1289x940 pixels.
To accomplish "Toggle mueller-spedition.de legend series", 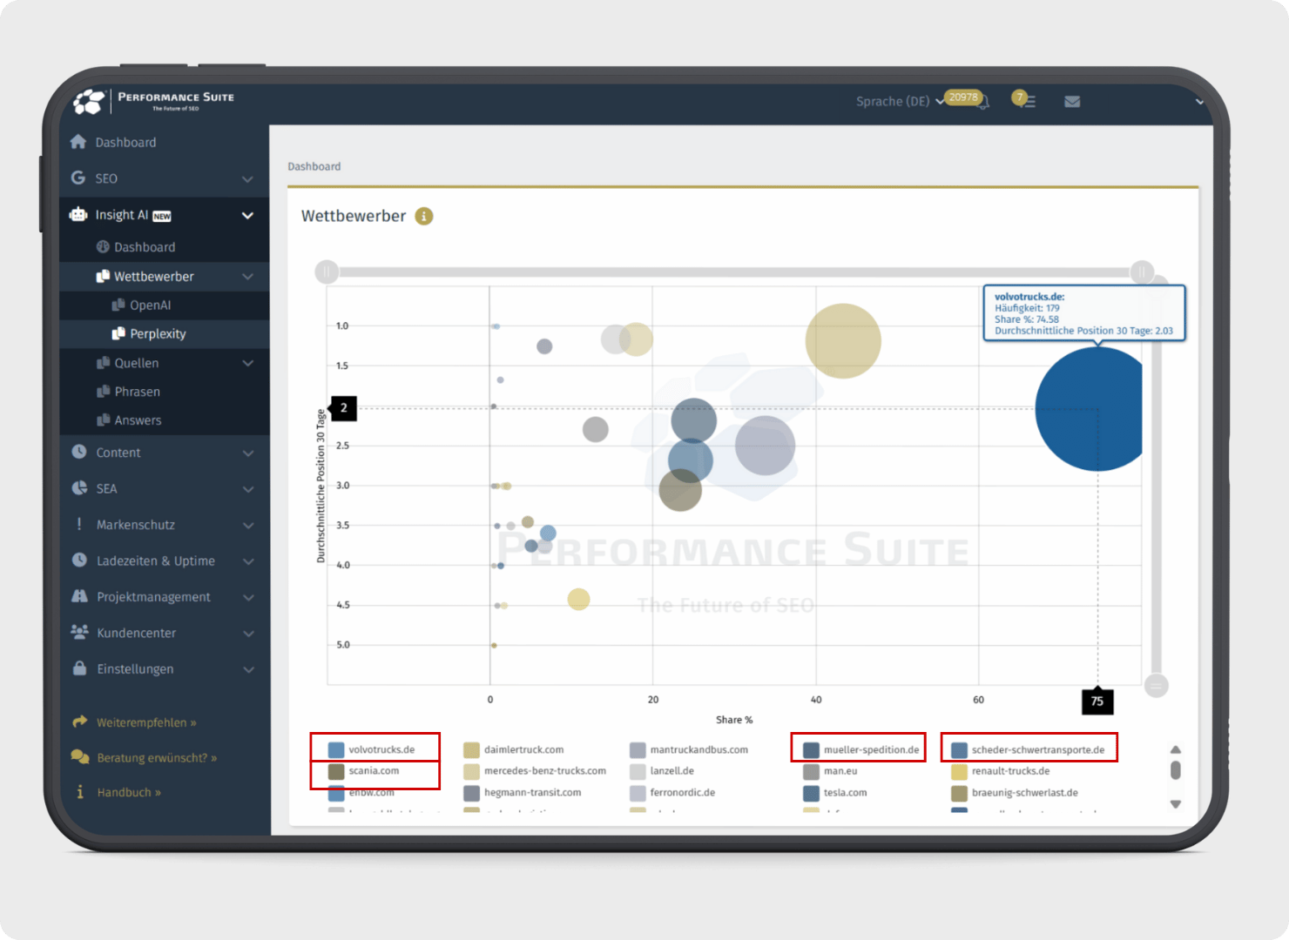I will [861, 749].
